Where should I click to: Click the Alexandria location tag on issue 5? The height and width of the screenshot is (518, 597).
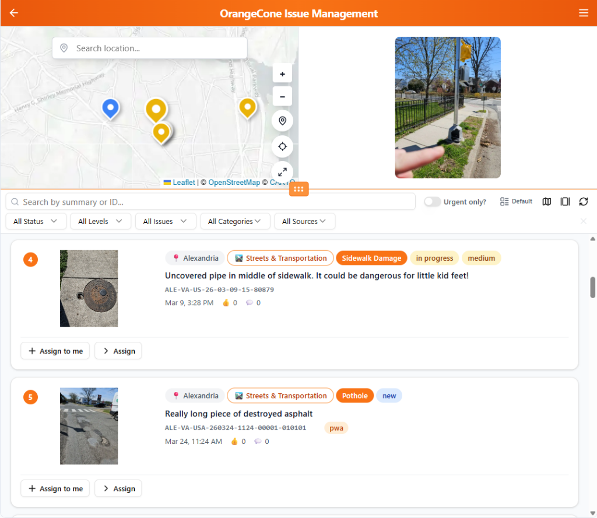pyautogui.click(x=195, y=395)
